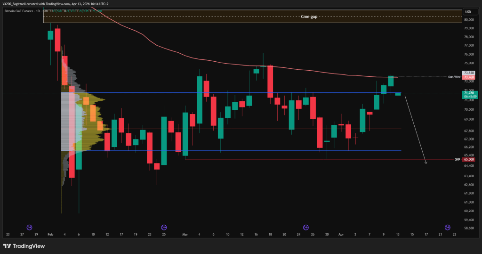Open the purple event marker near Apr 22
482x254 pixels.
(447, 227)
